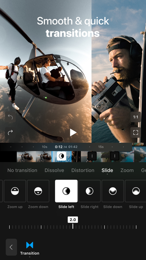Viewport: 146px width, 260px height.
Task: Select the Zoom up transition
Action: 15,191
